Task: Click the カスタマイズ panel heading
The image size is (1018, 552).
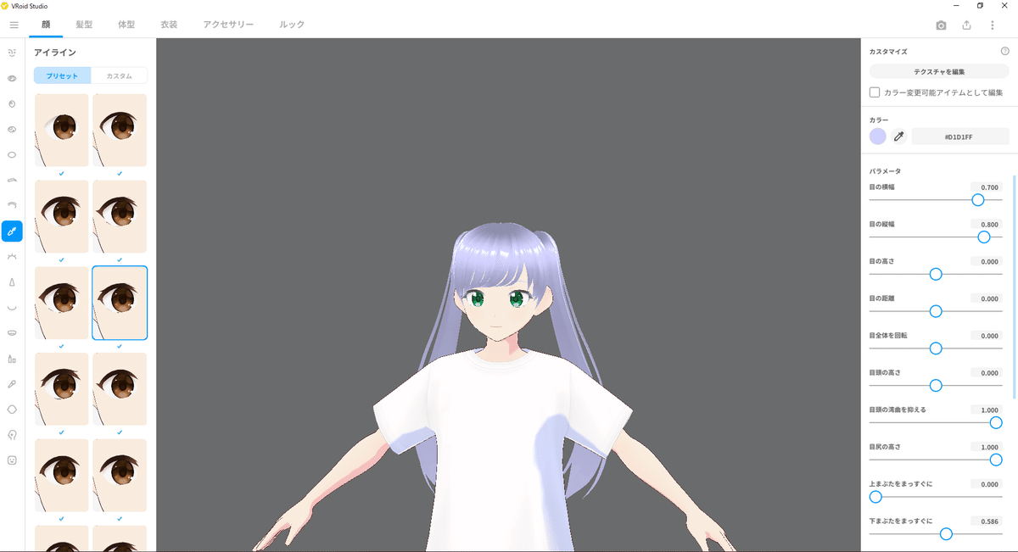Action: [888, 52]
